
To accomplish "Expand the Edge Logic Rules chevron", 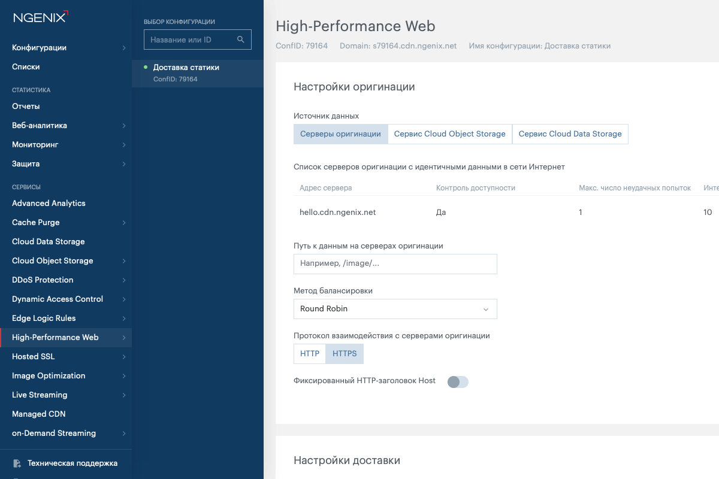I will [x=124, y=319].
